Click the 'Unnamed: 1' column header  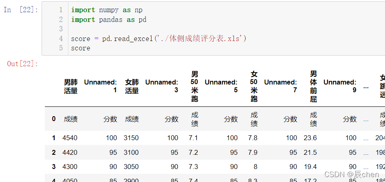pos(100,86)
